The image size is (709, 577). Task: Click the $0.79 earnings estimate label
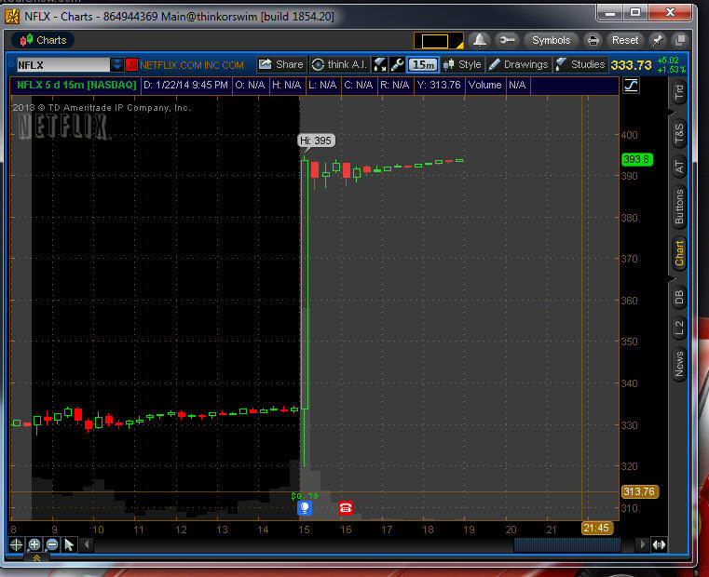tap(305, 496)
